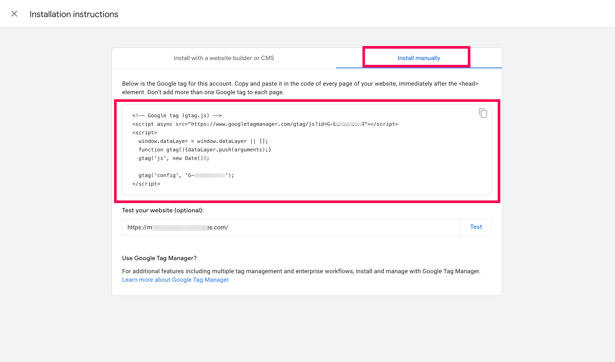Click the Installation instructions page title
This screenshot has height=362, width=615.
tap(74, 14)
